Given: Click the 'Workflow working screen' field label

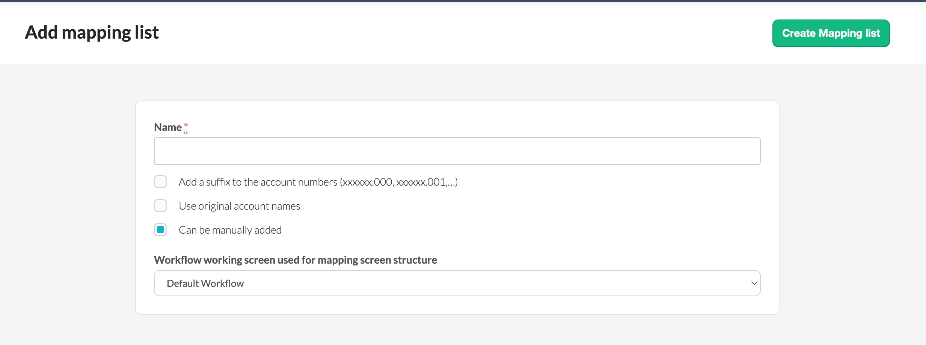Looking at the screenshot, I should [295, 260].
